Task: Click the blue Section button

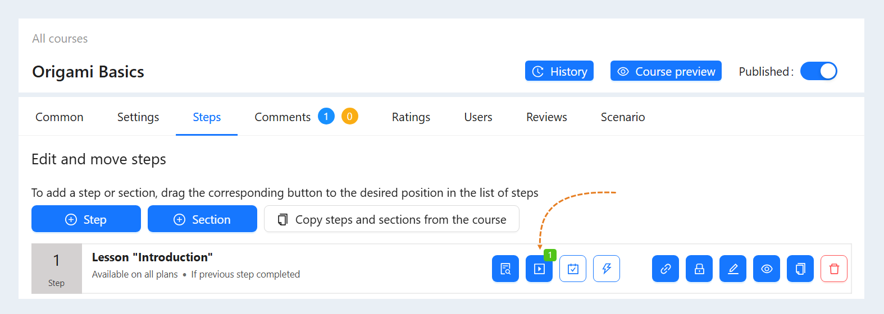Action: pyautogui.click(x=202, y=219)
